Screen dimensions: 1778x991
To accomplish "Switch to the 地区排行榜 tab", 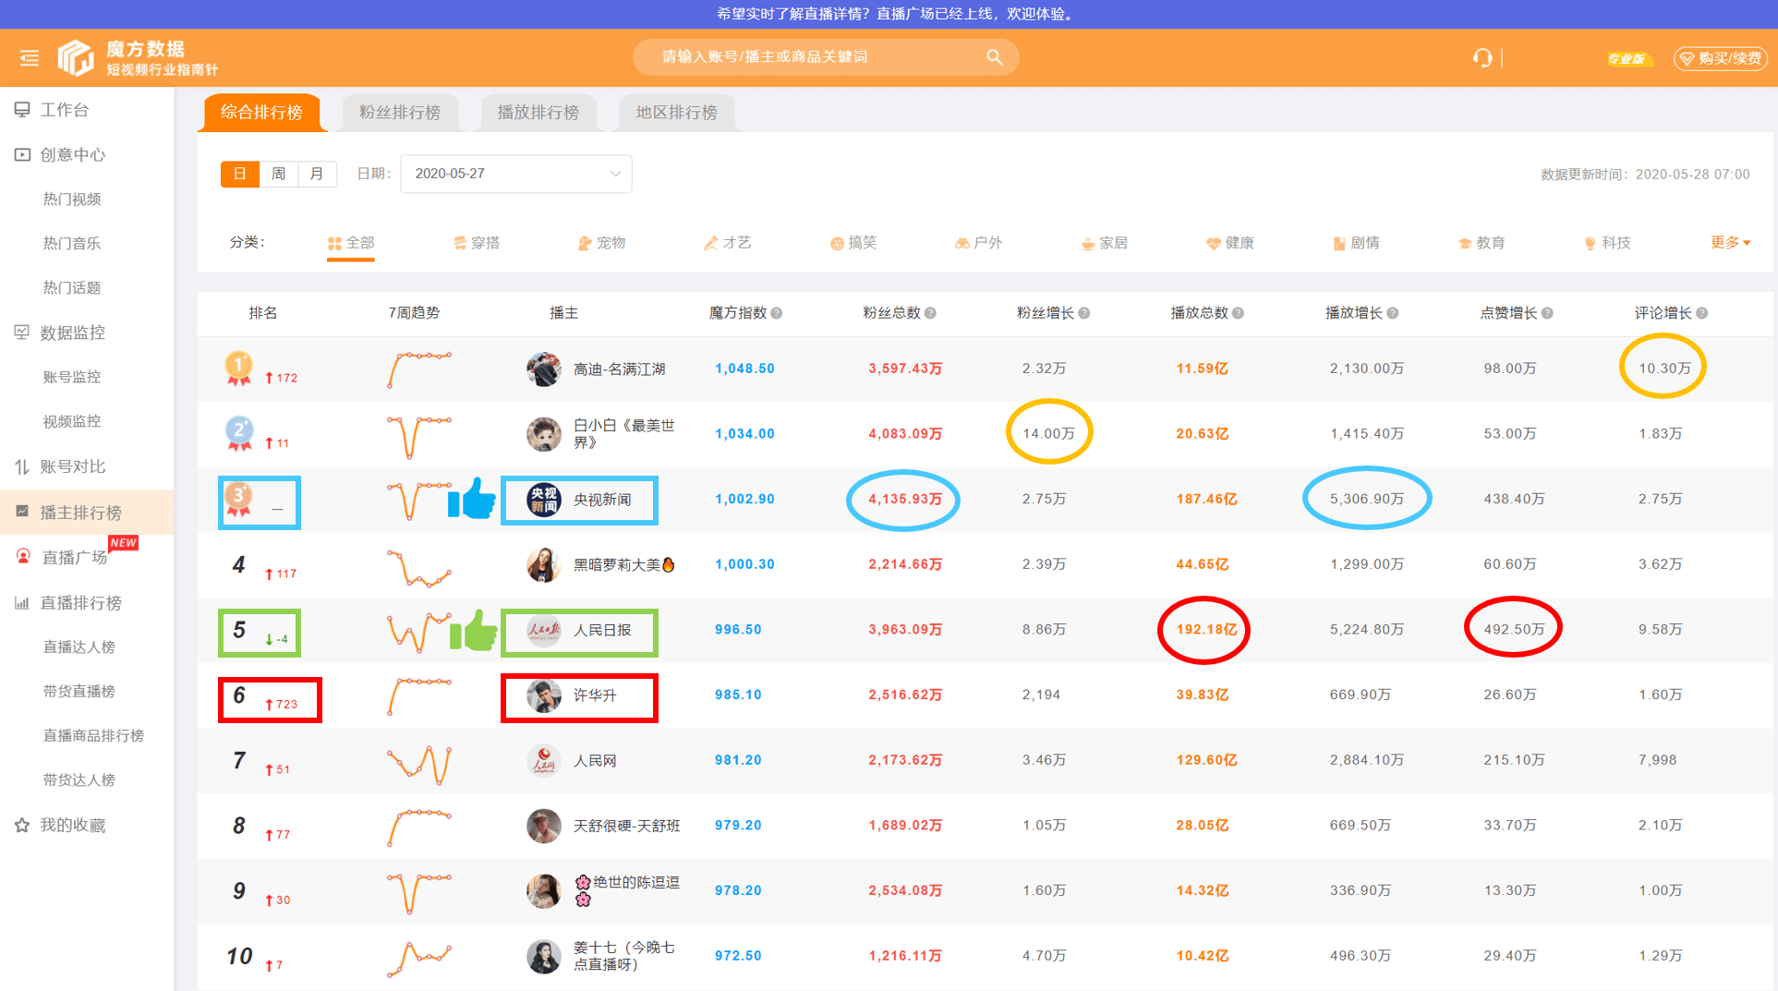I will click(x=677, y=112).
